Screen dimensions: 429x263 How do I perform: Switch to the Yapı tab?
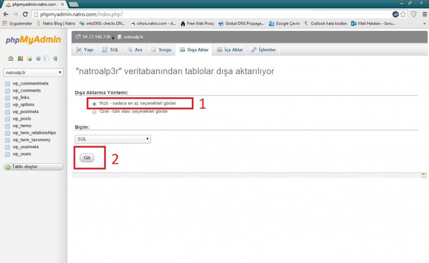[85, 50]
